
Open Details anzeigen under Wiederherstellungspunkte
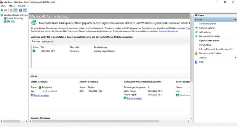tap(134, 98)
